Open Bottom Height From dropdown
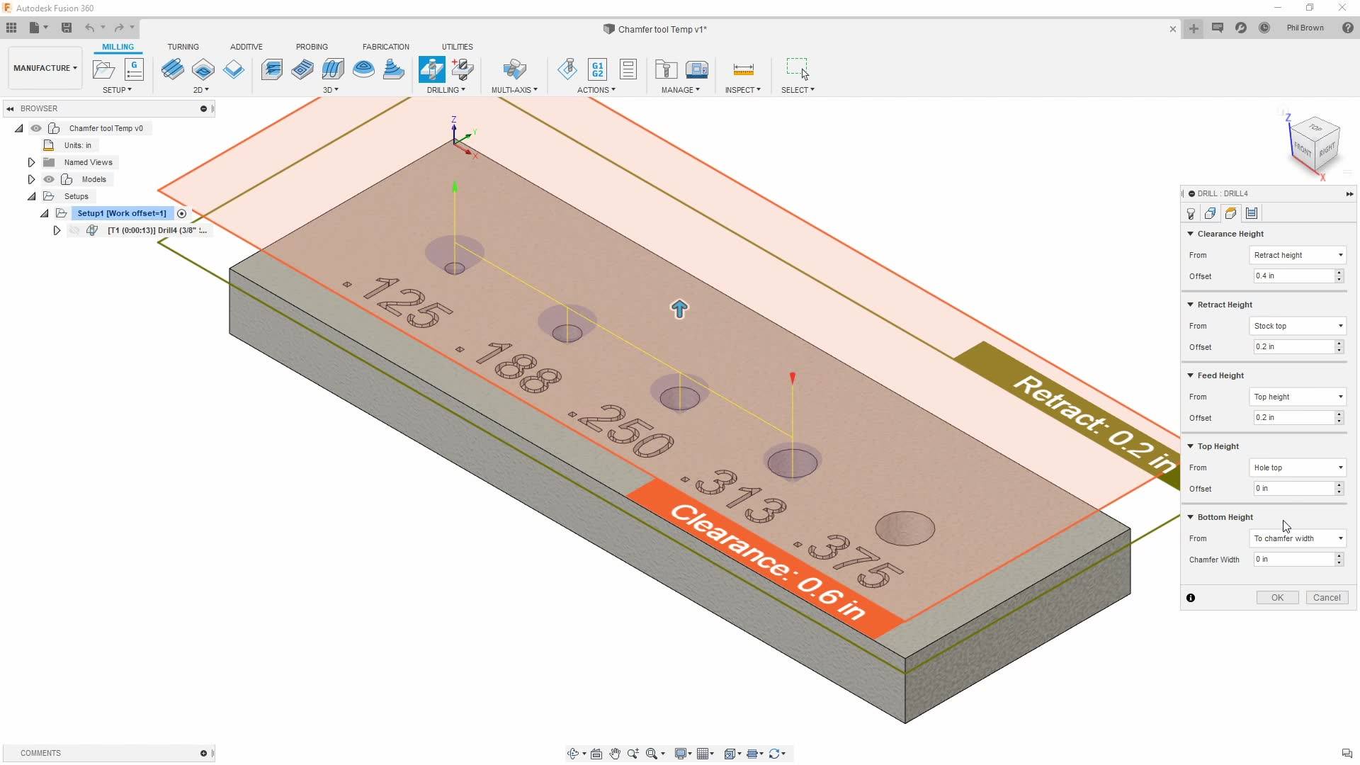Screen dimensions: 1360x765 coord(1298,538)
